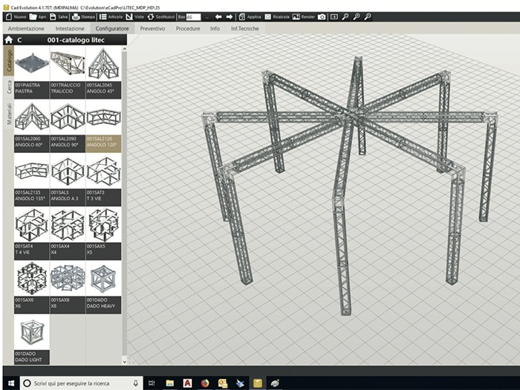Open the Inf.Tecniche tab

coord(244,28)
